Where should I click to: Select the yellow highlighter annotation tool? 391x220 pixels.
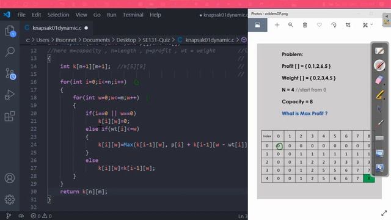(379, 95)
